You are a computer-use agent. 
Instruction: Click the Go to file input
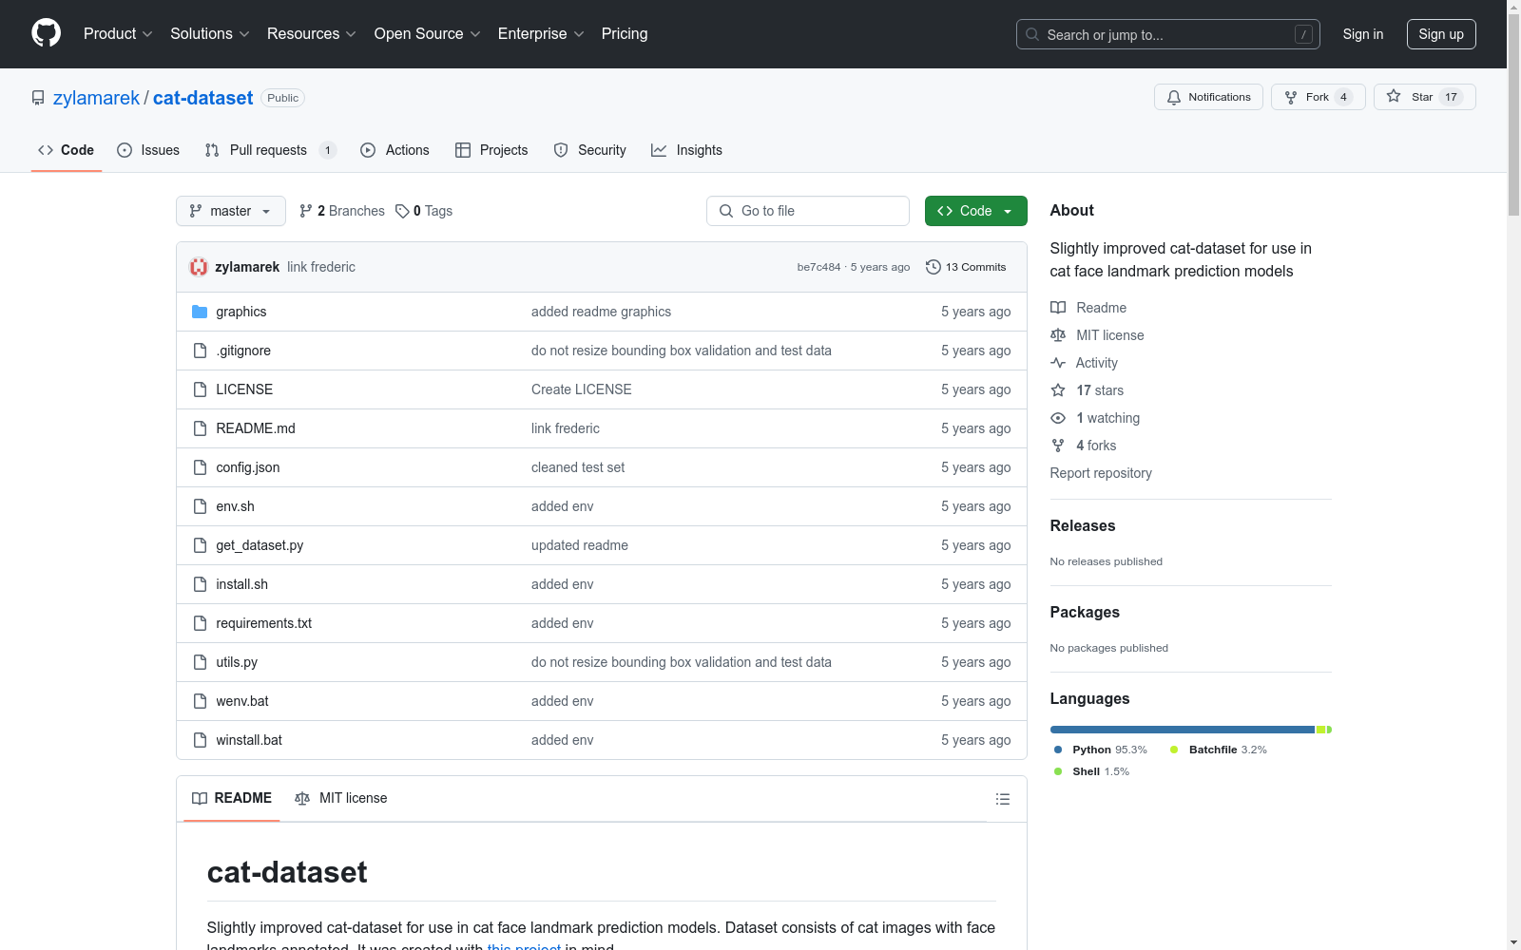[x=808, y=211]
